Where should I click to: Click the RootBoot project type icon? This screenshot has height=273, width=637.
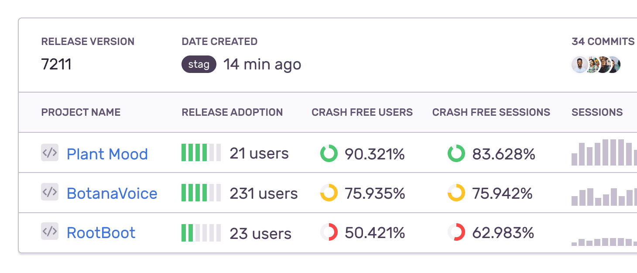[x=50, y=232]
